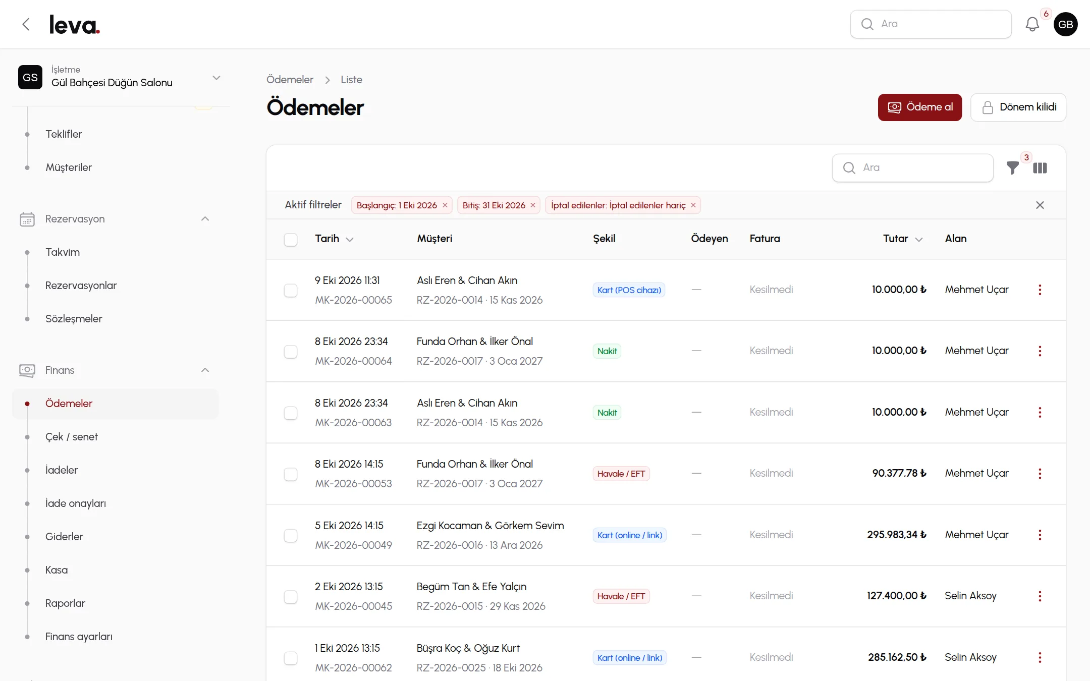Screen dimensions: 1090x681
Task: Focus the table Ara search field
Action: click(913, 168)
